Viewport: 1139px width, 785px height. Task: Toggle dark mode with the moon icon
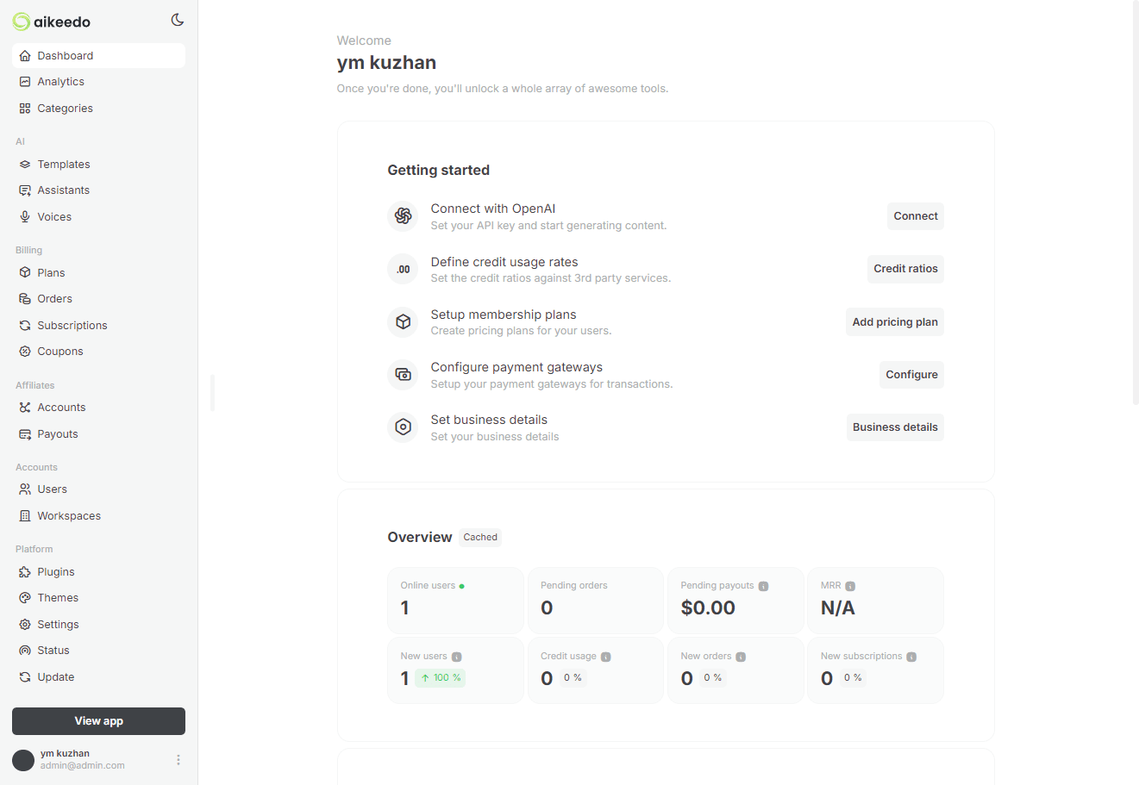178,20
